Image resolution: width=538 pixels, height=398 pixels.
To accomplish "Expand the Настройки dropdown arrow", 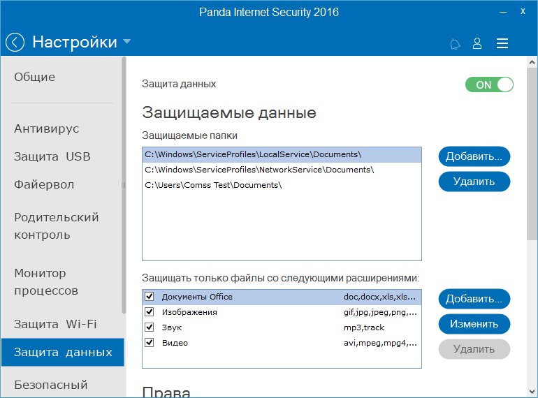I will point(126,41).
